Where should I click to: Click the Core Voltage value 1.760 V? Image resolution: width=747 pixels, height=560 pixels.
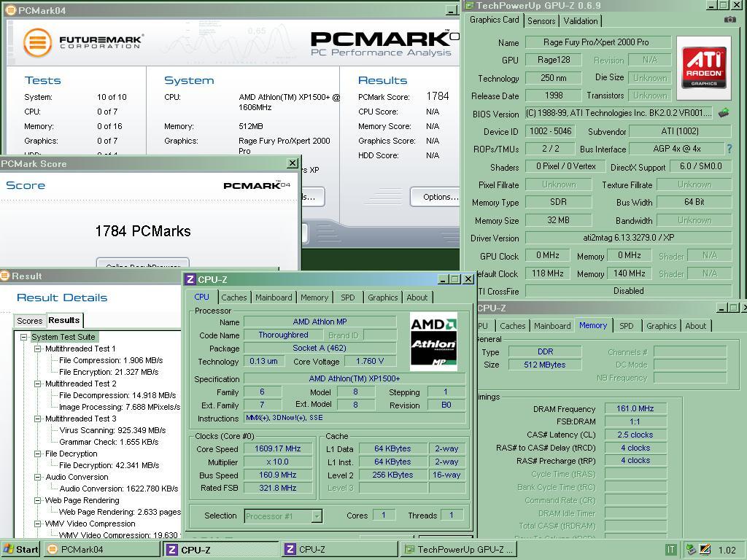click(x=369, y=361)
